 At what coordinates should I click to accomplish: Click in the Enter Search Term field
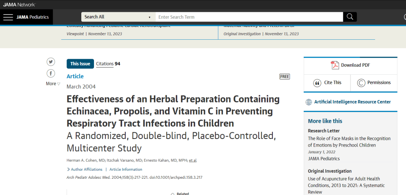(249, 17)
